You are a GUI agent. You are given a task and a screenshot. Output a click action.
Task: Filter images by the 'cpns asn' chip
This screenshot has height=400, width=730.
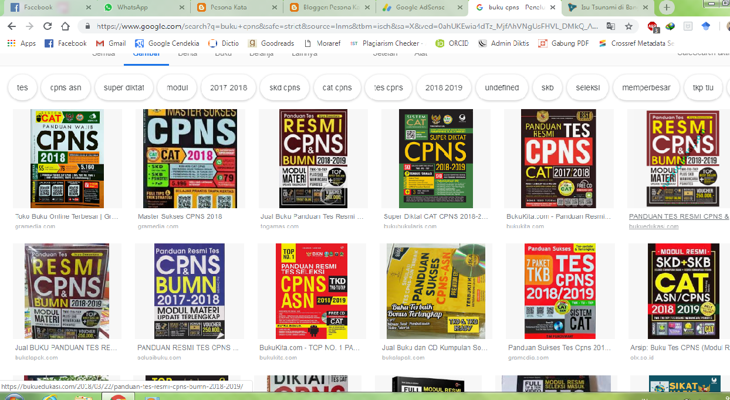66,88
